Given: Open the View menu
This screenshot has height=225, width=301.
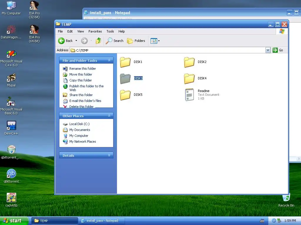Looking at the screenshot, I should (x=81, y=31).
